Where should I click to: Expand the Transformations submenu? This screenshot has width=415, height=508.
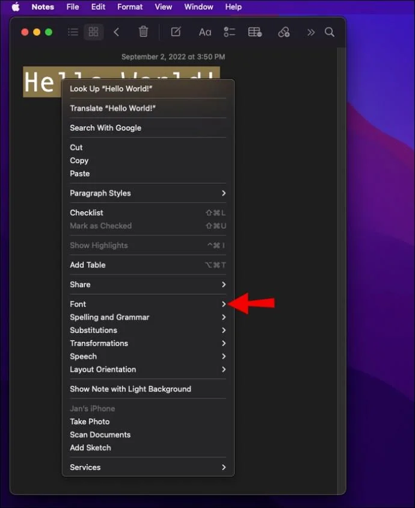click(x=148, y=344)
